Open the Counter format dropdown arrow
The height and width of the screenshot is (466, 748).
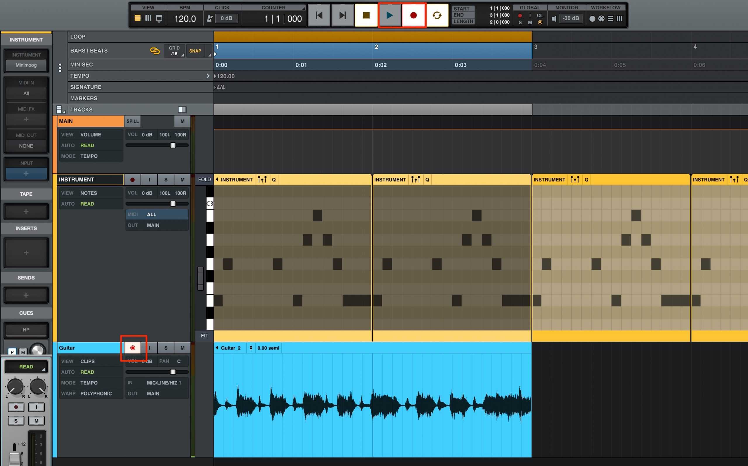304,8
